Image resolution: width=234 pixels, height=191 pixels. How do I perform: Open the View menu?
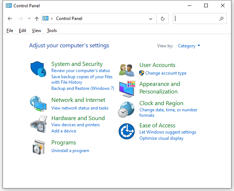(36, 31)
